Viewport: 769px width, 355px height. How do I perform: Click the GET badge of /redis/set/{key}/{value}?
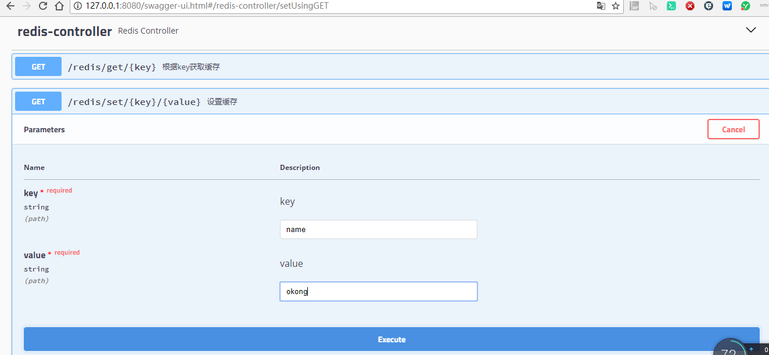point(38,102)
